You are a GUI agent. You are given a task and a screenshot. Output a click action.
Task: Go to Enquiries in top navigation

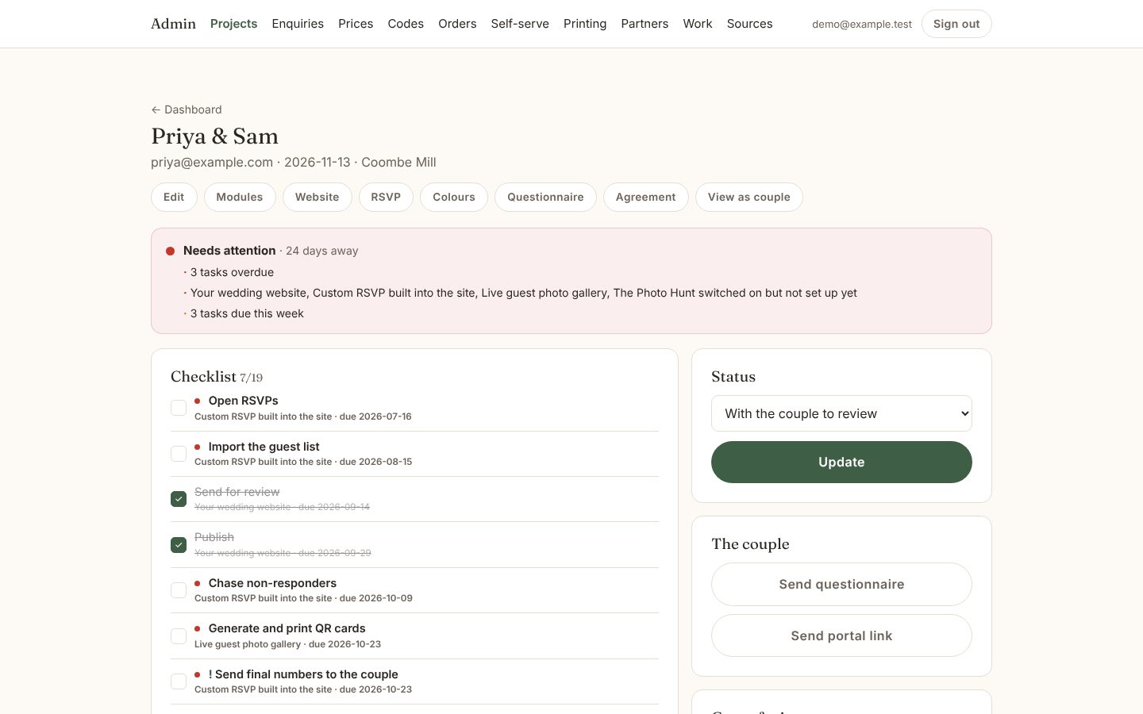(x=298, y=24)
